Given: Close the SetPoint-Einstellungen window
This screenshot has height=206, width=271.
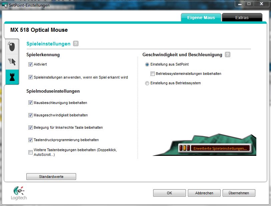Looking at the screenshot, I should pyautogui.click(x=261, y=4).
